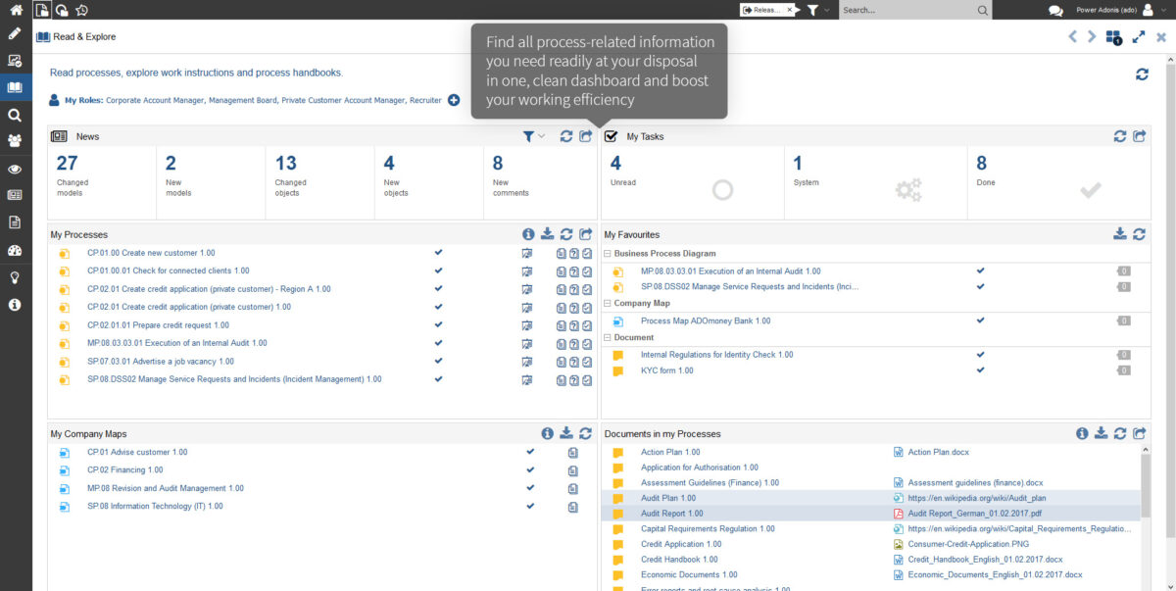The width and height of the screenshot is (1176, 591).
Task: Open Credit Handbook 1.00 document
Action: click(x=679, y=560)
